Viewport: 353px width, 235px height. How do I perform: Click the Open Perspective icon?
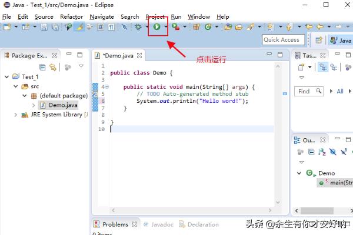319,41
